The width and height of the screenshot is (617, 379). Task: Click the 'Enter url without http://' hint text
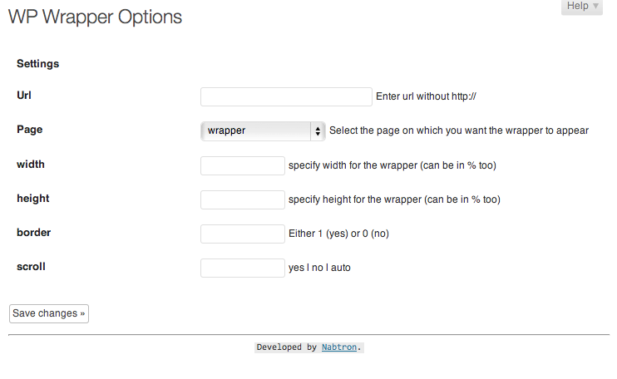click(x=426, y=96)
